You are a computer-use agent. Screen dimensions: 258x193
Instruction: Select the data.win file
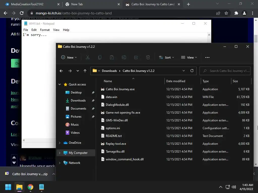point(111,97)
